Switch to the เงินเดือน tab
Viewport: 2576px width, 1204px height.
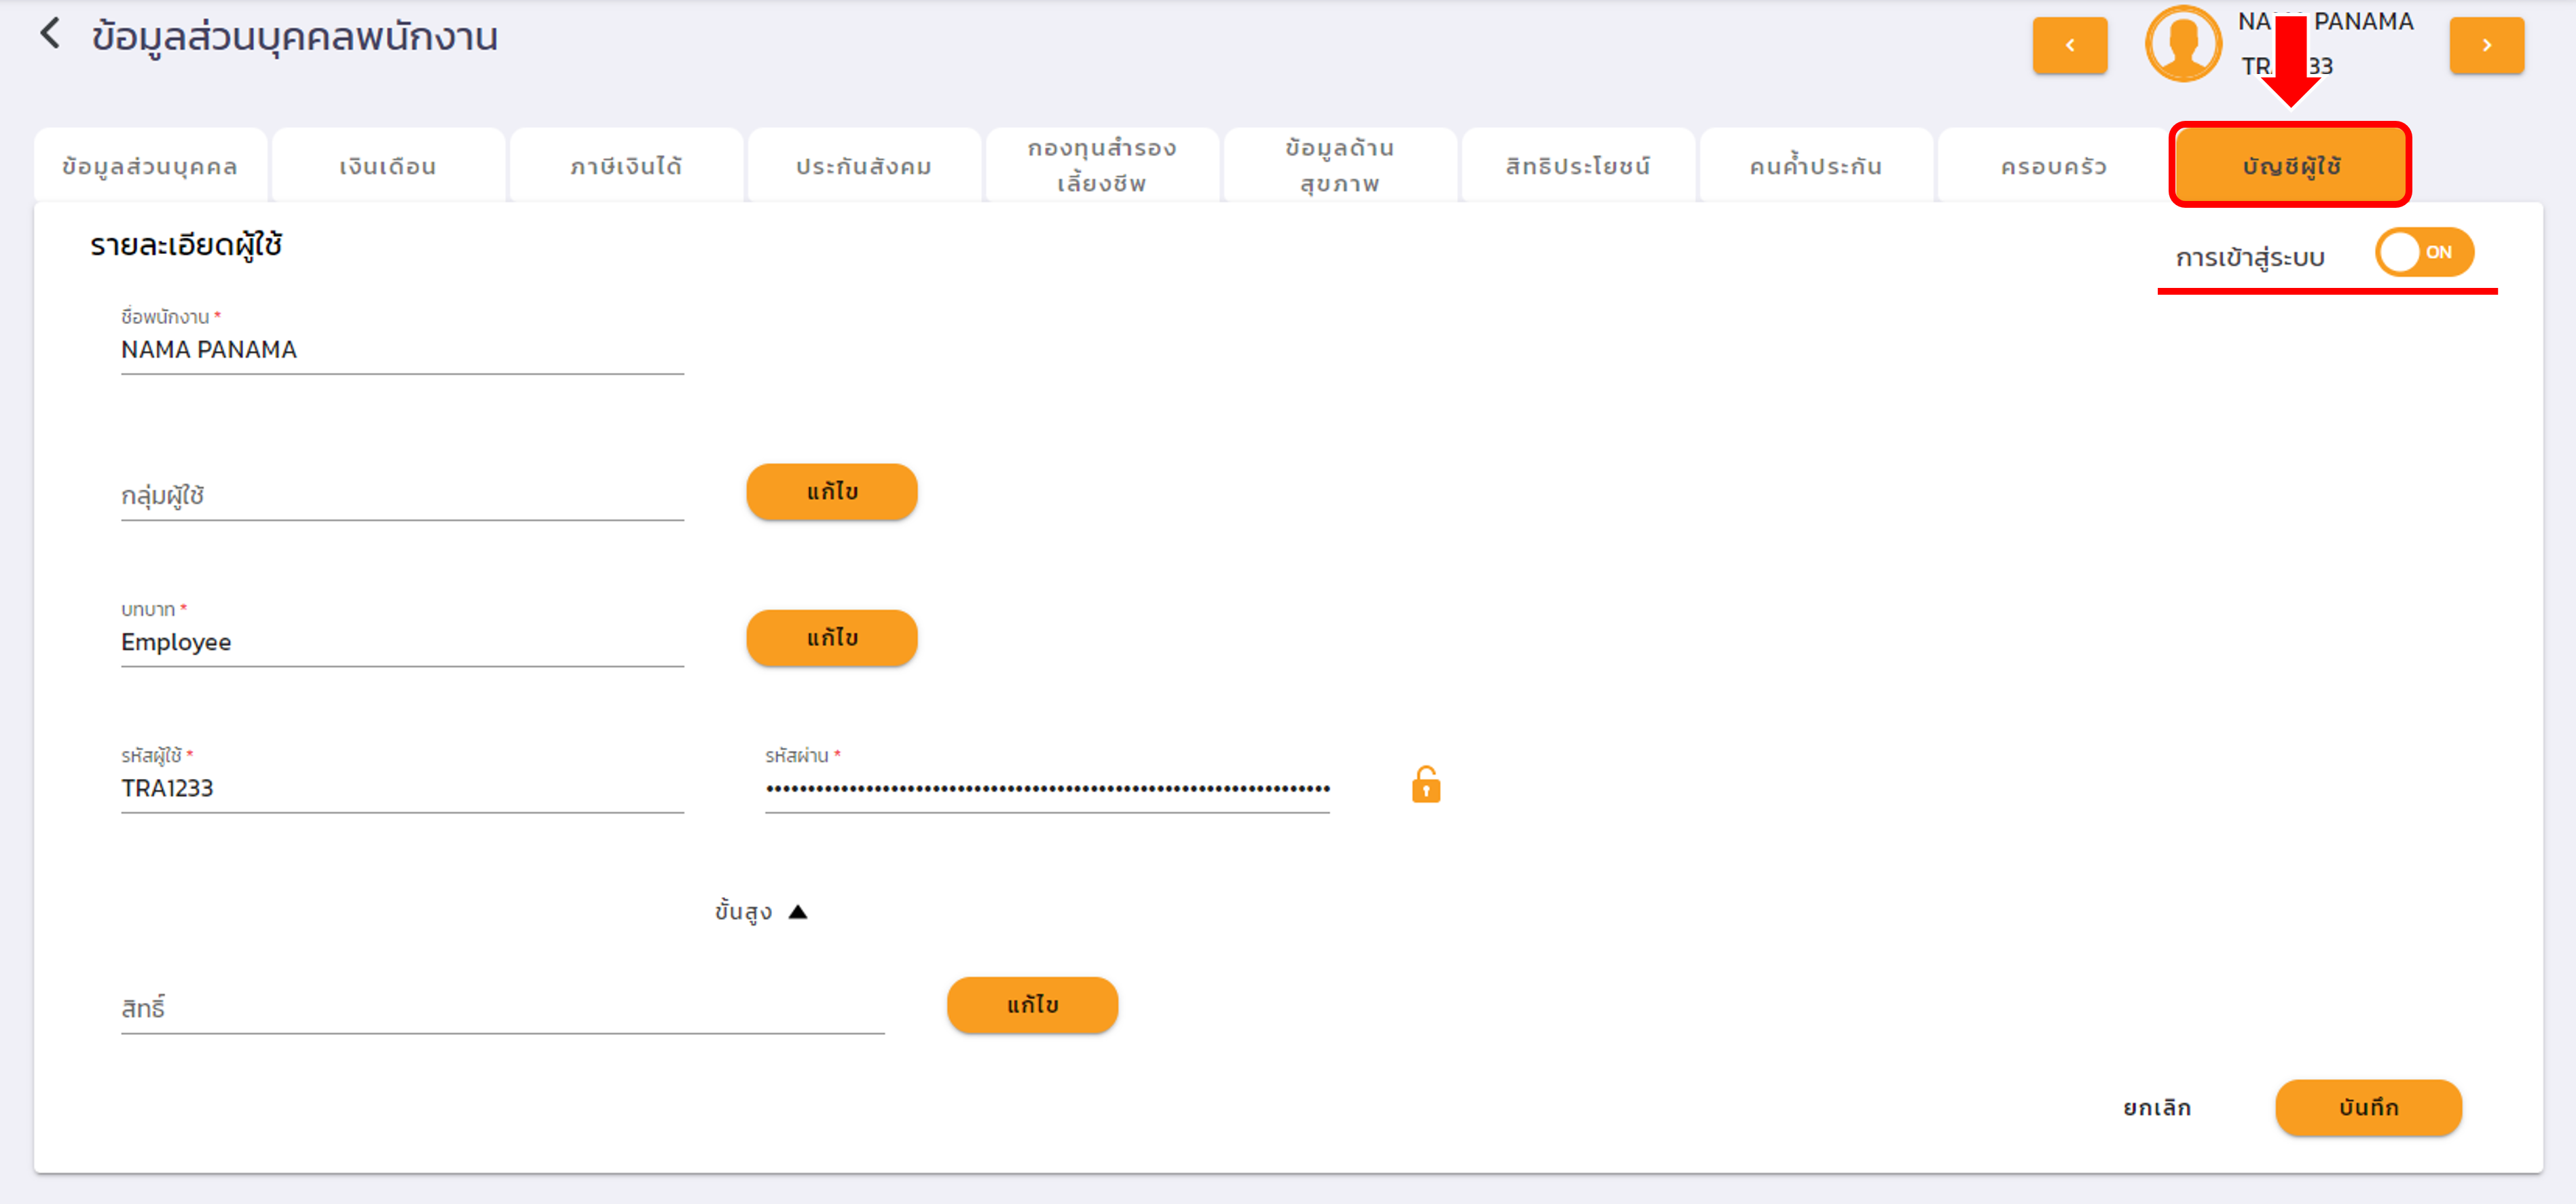click(x=388, y=166)
